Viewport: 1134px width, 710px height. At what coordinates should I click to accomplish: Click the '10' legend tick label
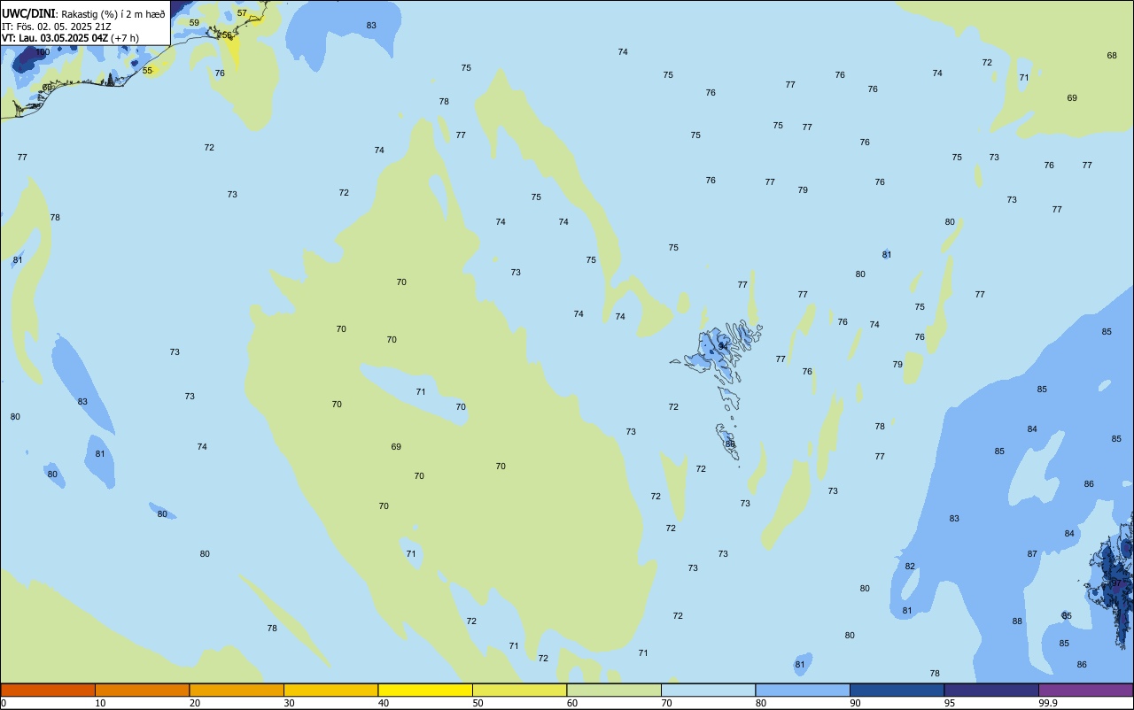[101, 703]
